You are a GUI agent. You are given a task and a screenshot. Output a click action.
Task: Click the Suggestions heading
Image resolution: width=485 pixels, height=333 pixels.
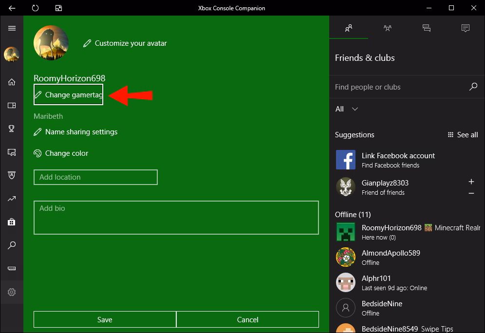coord(354,134)
